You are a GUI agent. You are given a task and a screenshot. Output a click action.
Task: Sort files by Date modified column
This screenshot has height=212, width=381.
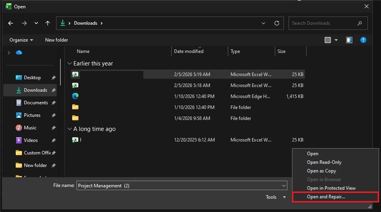tap(189, 51)
